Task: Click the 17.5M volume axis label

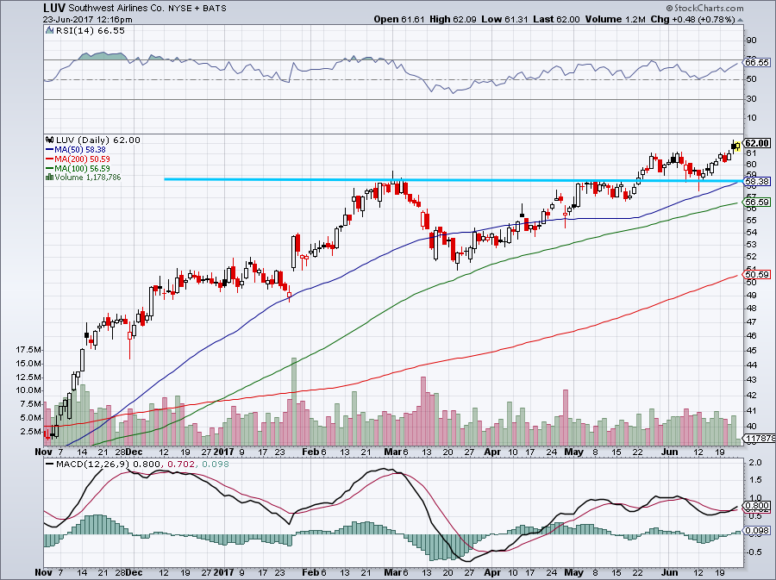Action: point(28,350)
